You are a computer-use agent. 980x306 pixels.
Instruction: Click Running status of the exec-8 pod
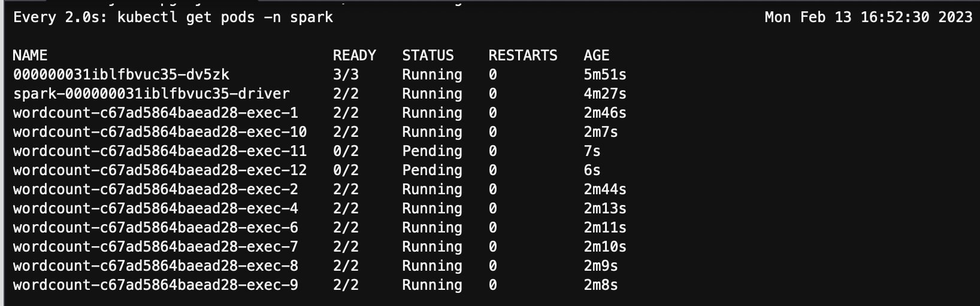pyautogui.click(x=432, y=266)
